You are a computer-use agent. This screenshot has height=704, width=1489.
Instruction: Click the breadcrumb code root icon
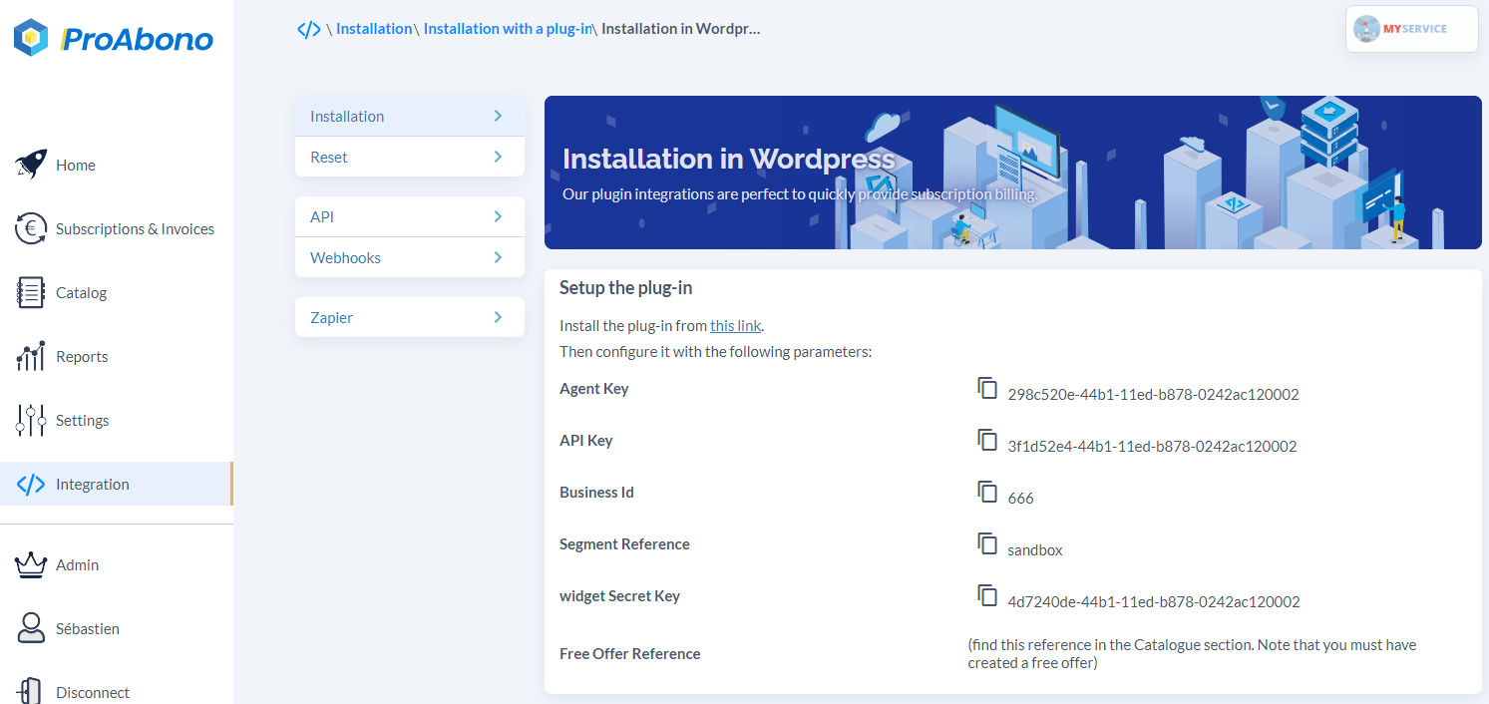[309, 29]
